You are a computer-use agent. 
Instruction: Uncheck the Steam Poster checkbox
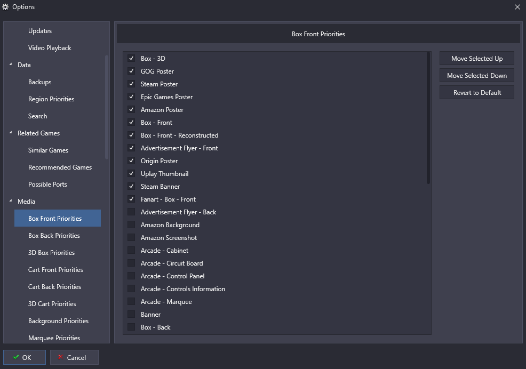[x=131, y=84]
